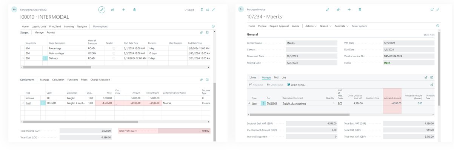Open the info icon in Forwarding Order
Image resolution: width=454 pixels, height=161 pixels.
click(x=213, y=26)
